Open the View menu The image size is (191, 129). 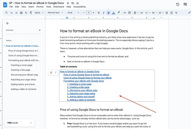[x=24, y=7]
